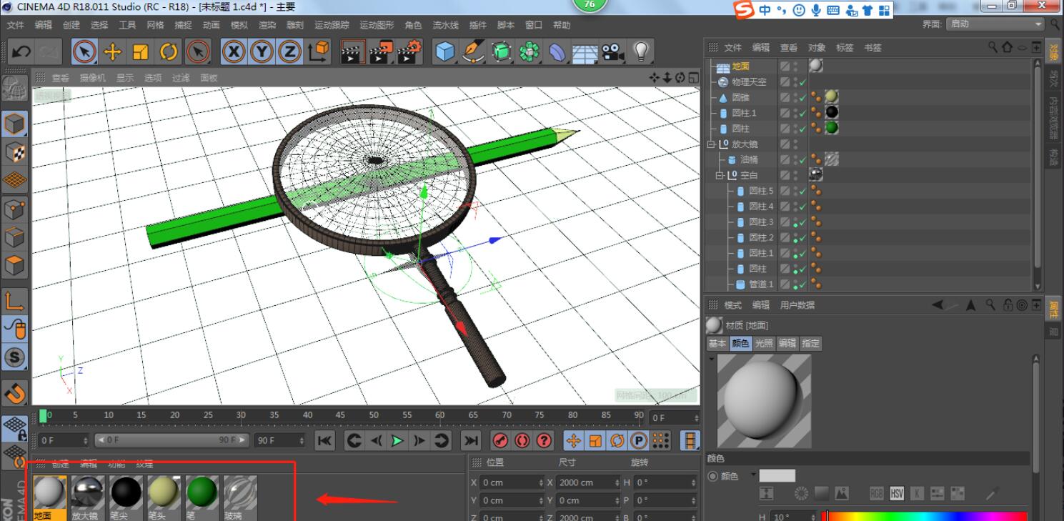Open the 创建 menu in the menu bar
This screenshot has height=521, width=1064.
[71, 25]
